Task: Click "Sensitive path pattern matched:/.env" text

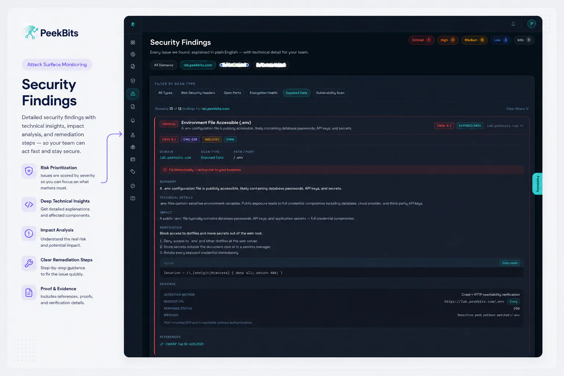Action: (488, 315)
